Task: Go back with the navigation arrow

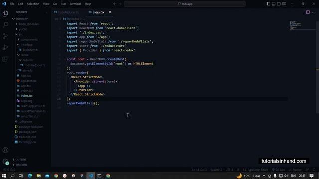Action: pyautogui.click(x=115, y=4)
